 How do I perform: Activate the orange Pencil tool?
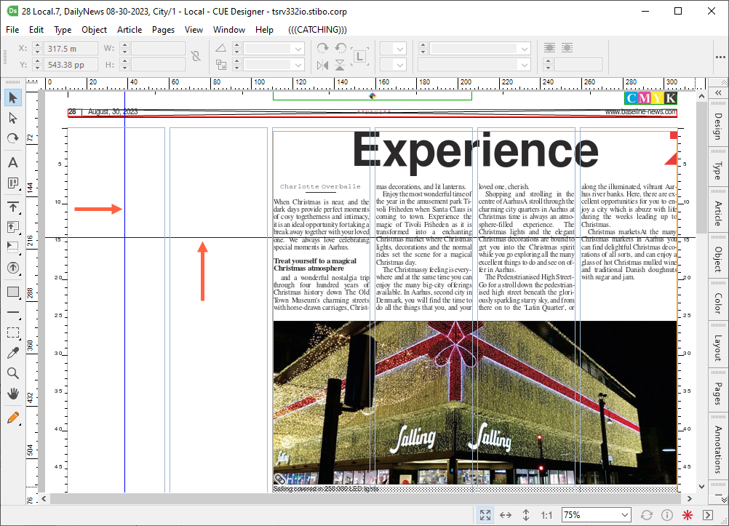coord(12,418)
